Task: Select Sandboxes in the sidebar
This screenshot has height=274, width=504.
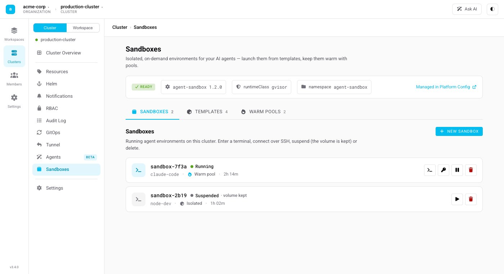Action: point(66,169)
